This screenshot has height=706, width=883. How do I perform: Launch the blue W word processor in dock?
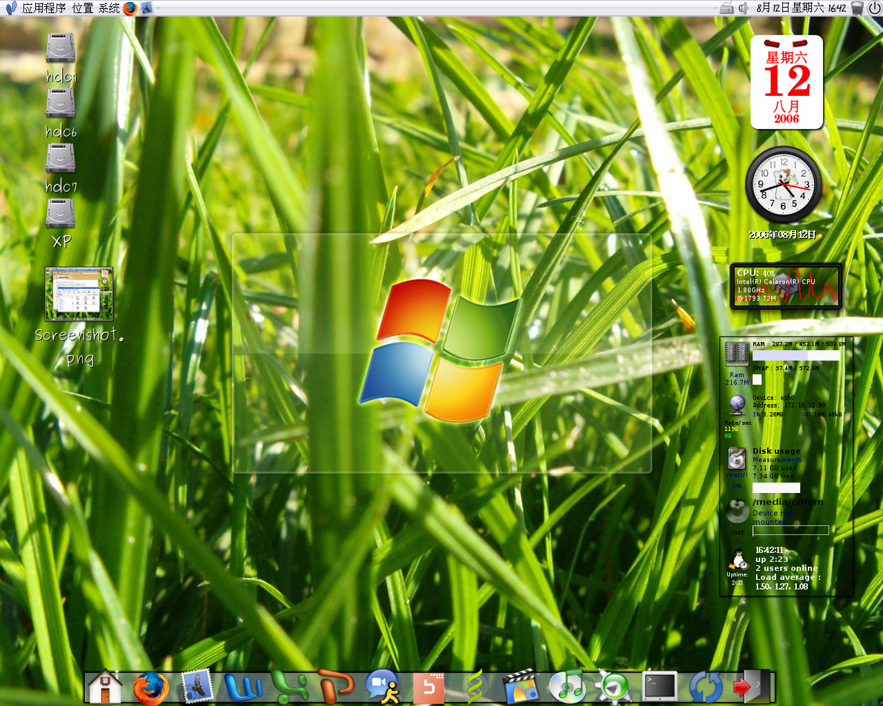(x=243, y=687)
